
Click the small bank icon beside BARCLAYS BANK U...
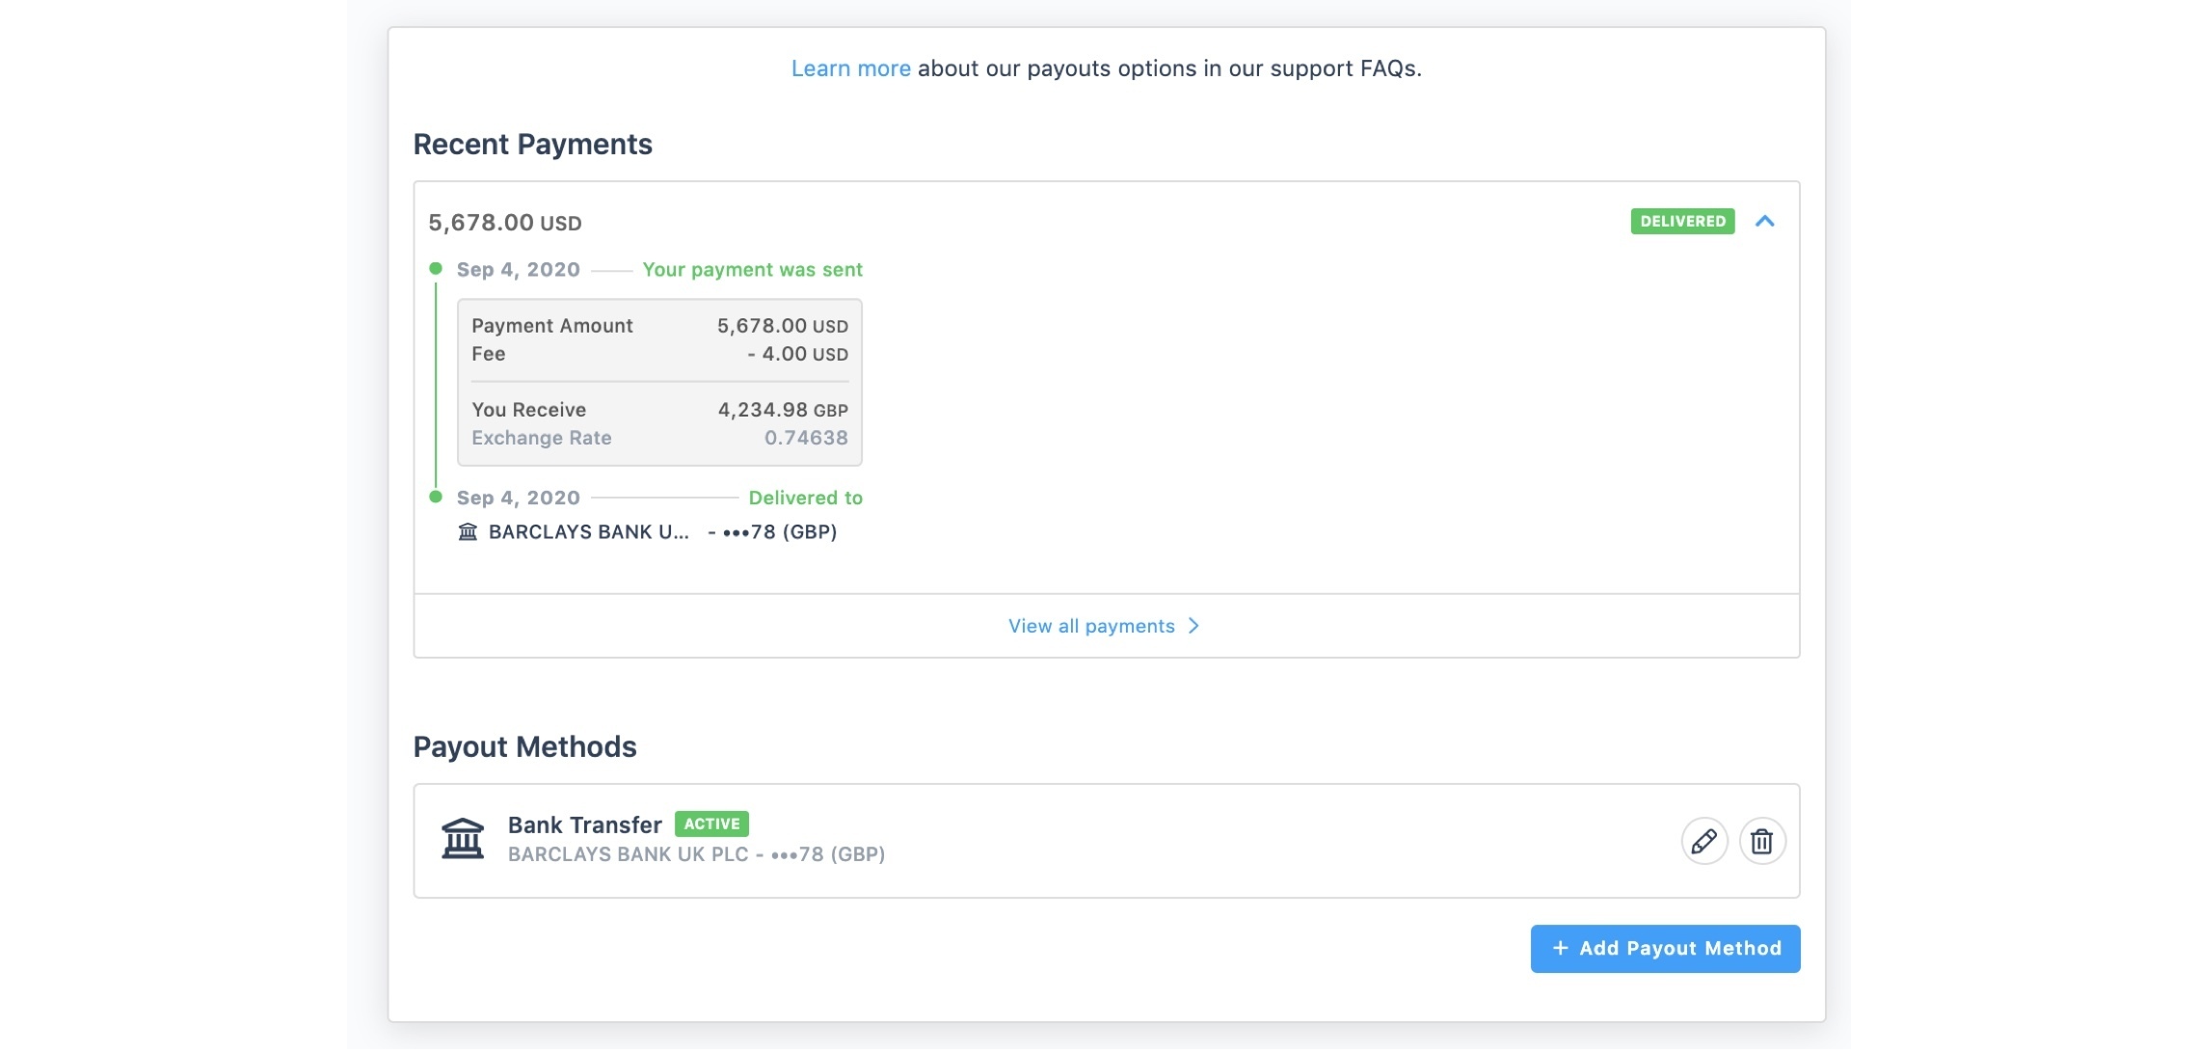click(468, 532)
